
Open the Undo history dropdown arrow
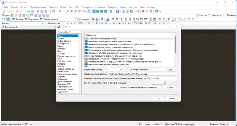coord(57,11)
